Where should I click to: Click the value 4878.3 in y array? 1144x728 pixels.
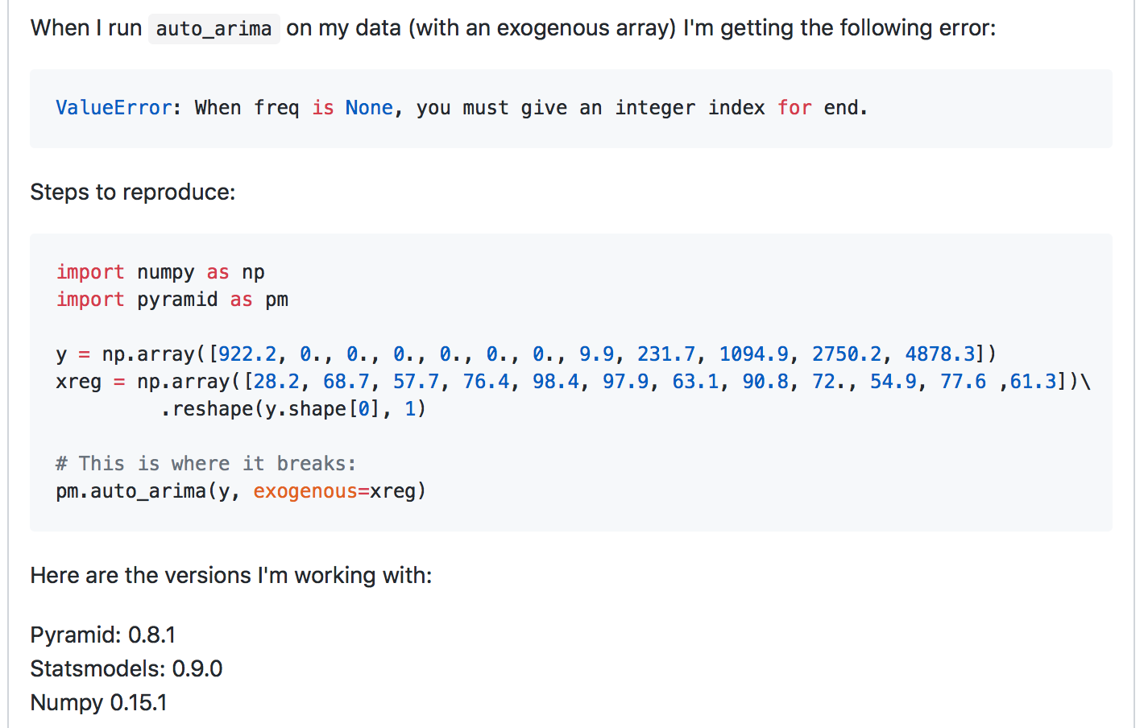[939, 354]
